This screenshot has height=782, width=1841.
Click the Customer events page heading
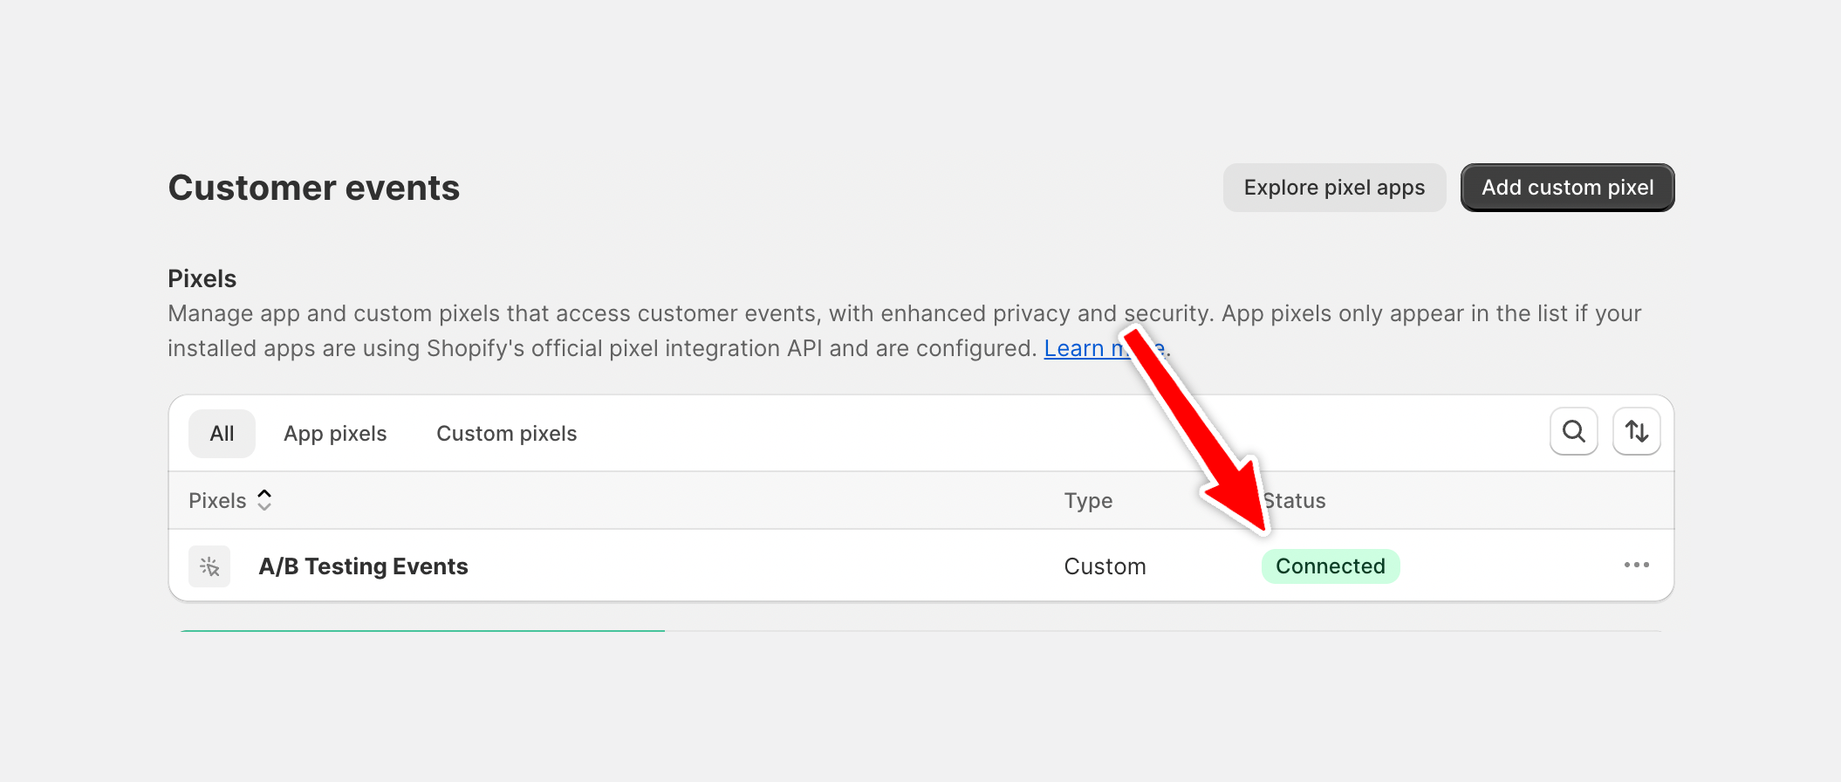point(314,188)
